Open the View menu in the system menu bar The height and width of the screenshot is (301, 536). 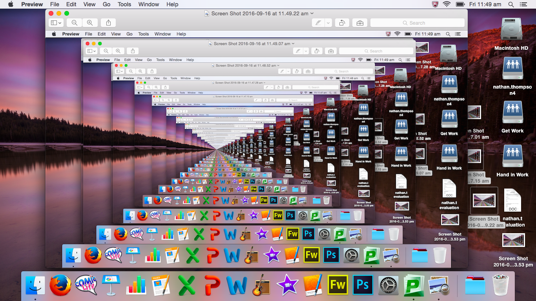(89, 4)
